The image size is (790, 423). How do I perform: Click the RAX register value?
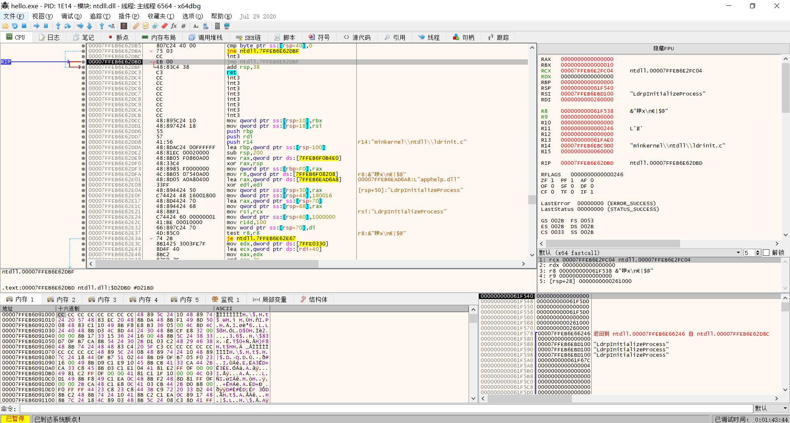587,59
